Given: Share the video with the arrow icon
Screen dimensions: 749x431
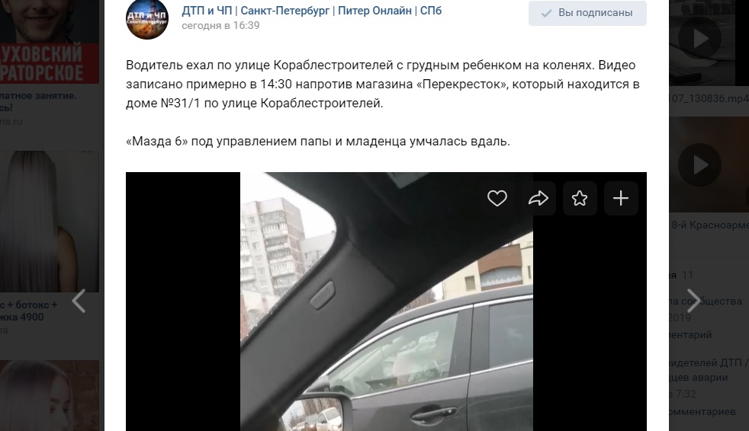Looking at the screenshot, I should click(538, 198).
